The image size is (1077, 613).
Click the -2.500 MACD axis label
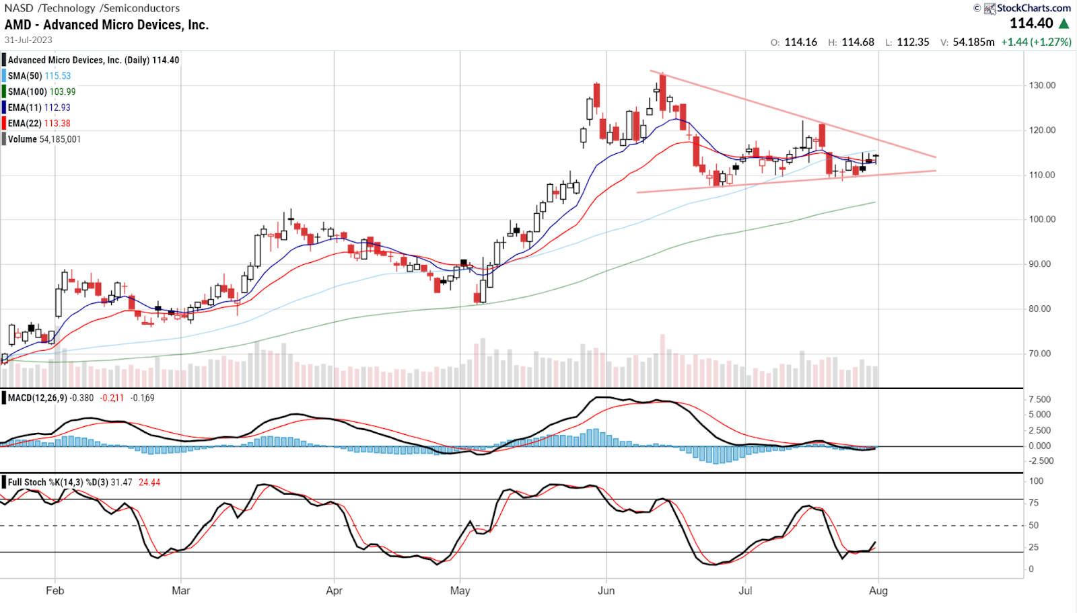pos(1041,461)
